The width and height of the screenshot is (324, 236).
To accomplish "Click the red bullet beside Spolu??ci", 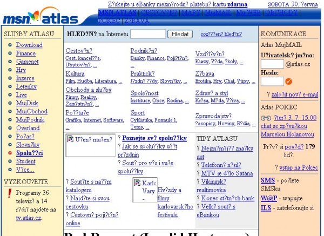I will click(10, 153).
